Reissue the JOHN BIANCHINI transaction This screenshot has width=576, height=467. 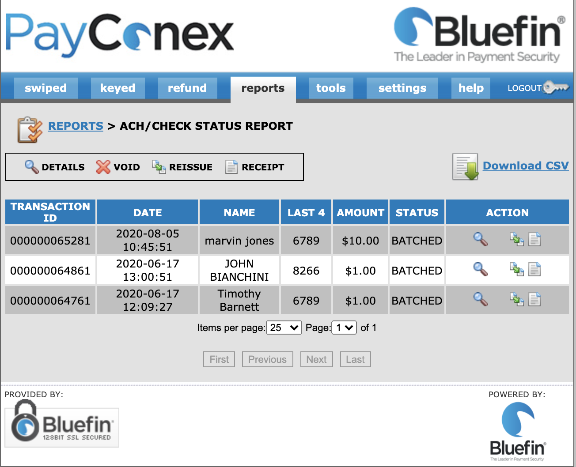point(517,269)
